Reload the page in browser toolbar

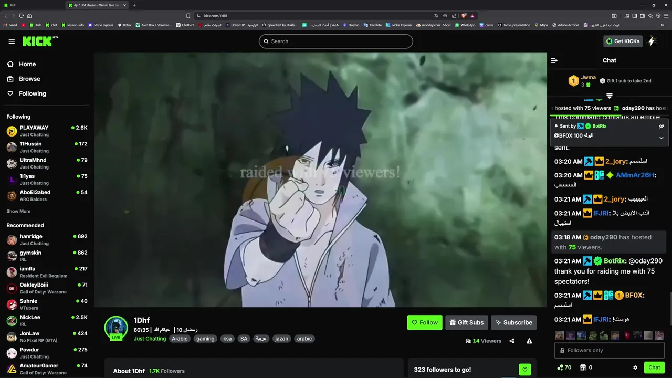(x=22, y=16)
